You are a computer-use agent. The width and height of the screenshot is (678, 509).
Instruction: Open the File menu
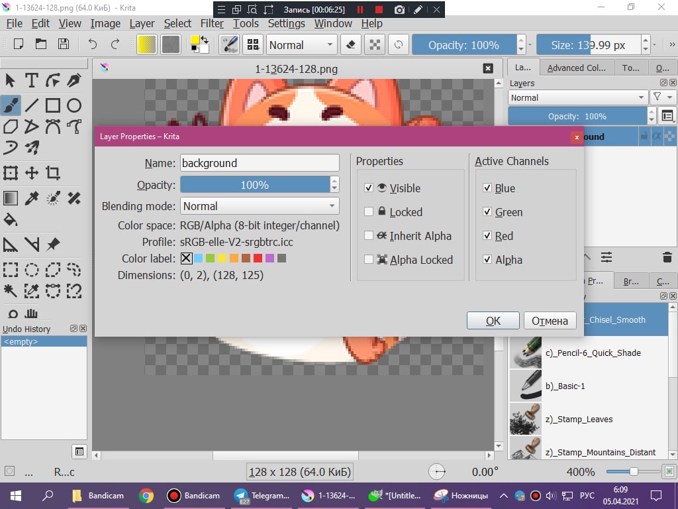(x=15, y=23)
